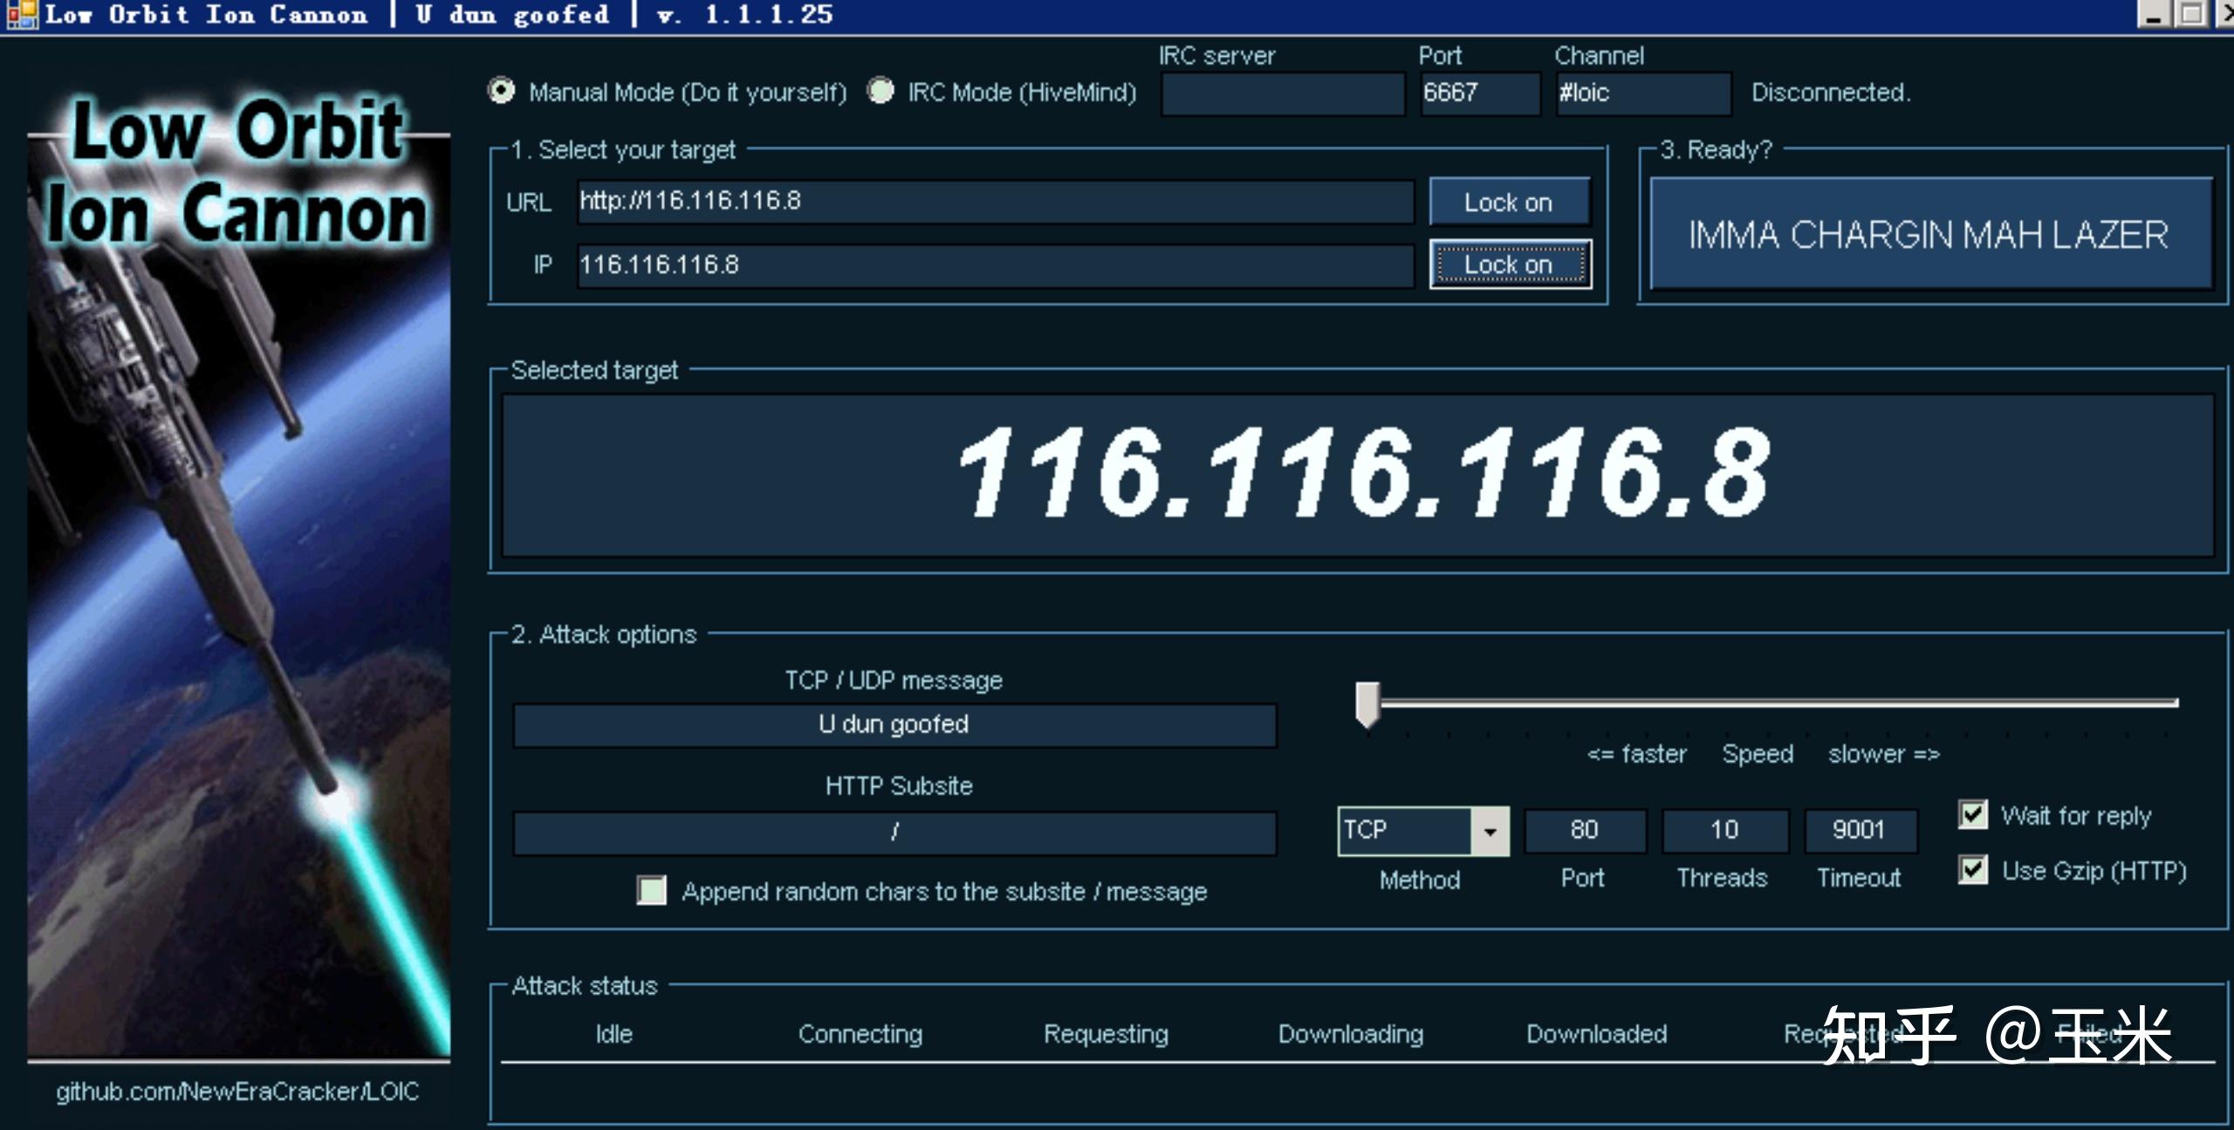
Task: Disable the Wait for reply option
Action: (x=1974, y=814)
